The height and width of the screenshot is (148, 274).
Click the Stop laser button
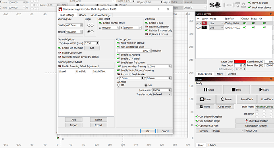pyautogui.click(x=236, y=90)
